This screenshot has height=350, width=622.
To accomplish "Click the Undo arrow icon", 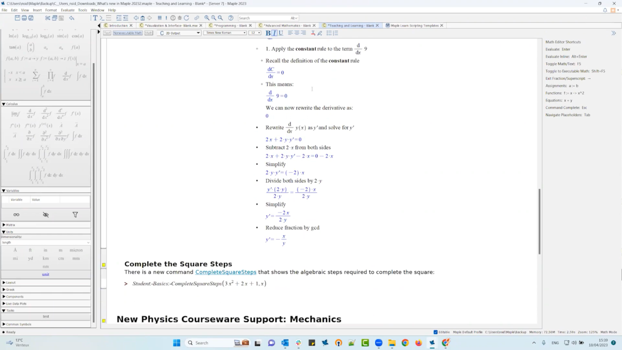I will 72,18.
